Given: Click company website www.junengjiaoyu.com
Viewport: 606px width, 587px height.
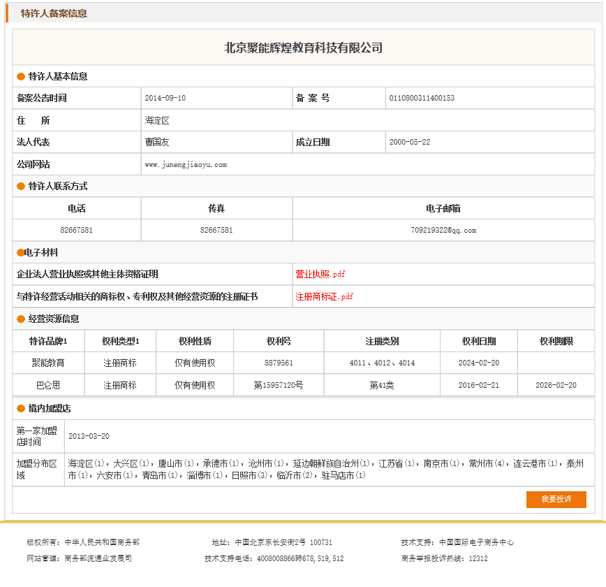Looking at the screenshot, I should pyautogui.click(x=186, y=165).
